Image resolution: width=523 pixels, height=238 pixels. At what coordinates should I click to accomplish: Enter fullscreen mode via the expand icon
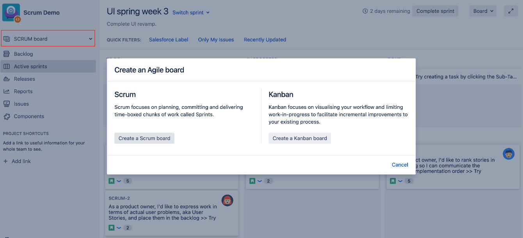pyautogui.click(x=511, y=11)
